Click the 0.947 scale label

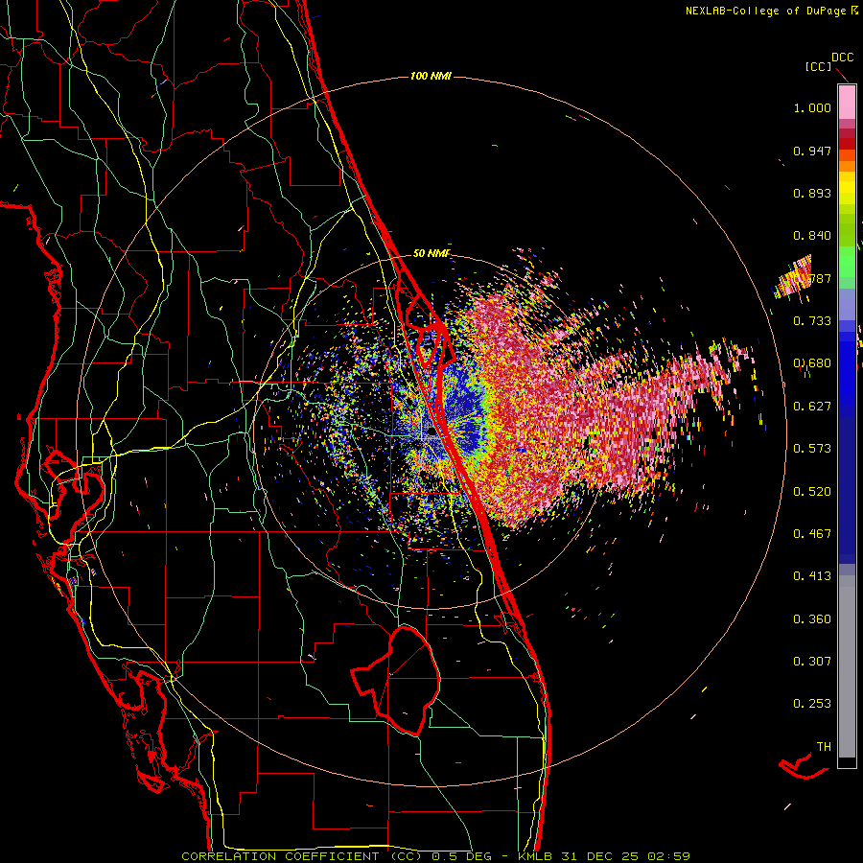[812, 151]
